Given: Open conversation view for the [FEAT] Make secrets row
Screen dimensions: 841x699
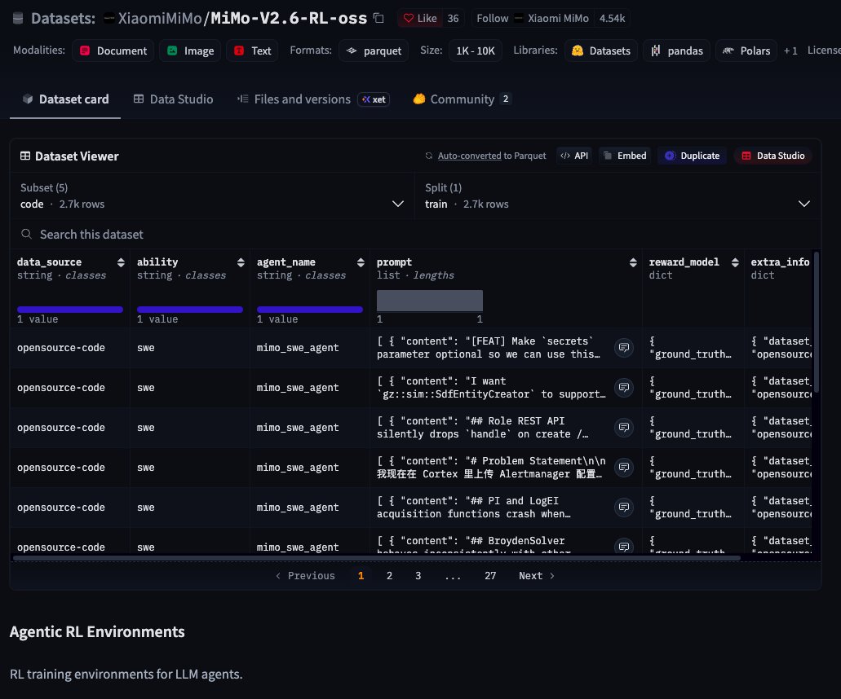Looking at the screenshot, I should (624, 348).
